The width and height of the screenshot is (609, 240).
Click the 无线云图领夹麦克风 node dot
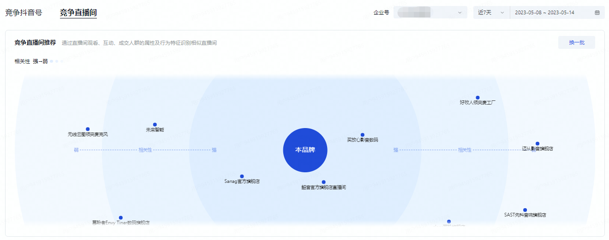(88, 129)
